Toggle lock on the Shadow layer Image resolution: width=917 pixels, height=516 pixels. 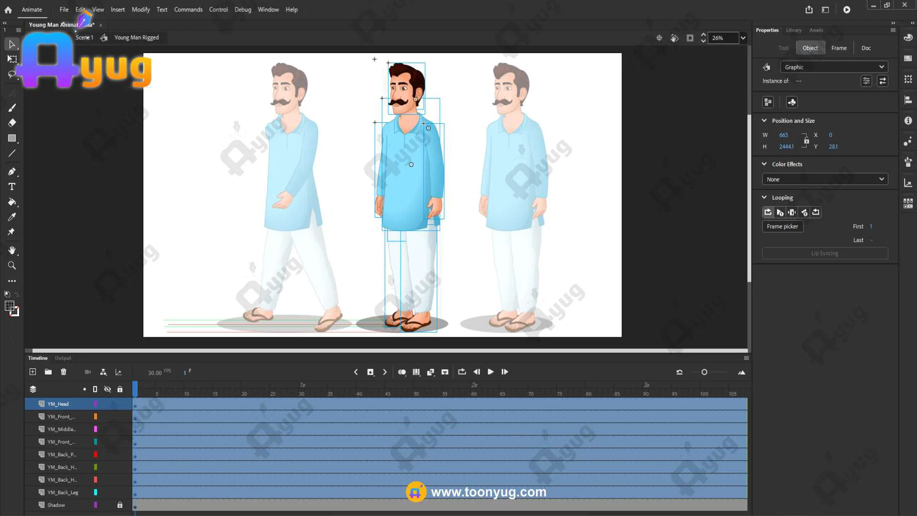click(120, 505)
